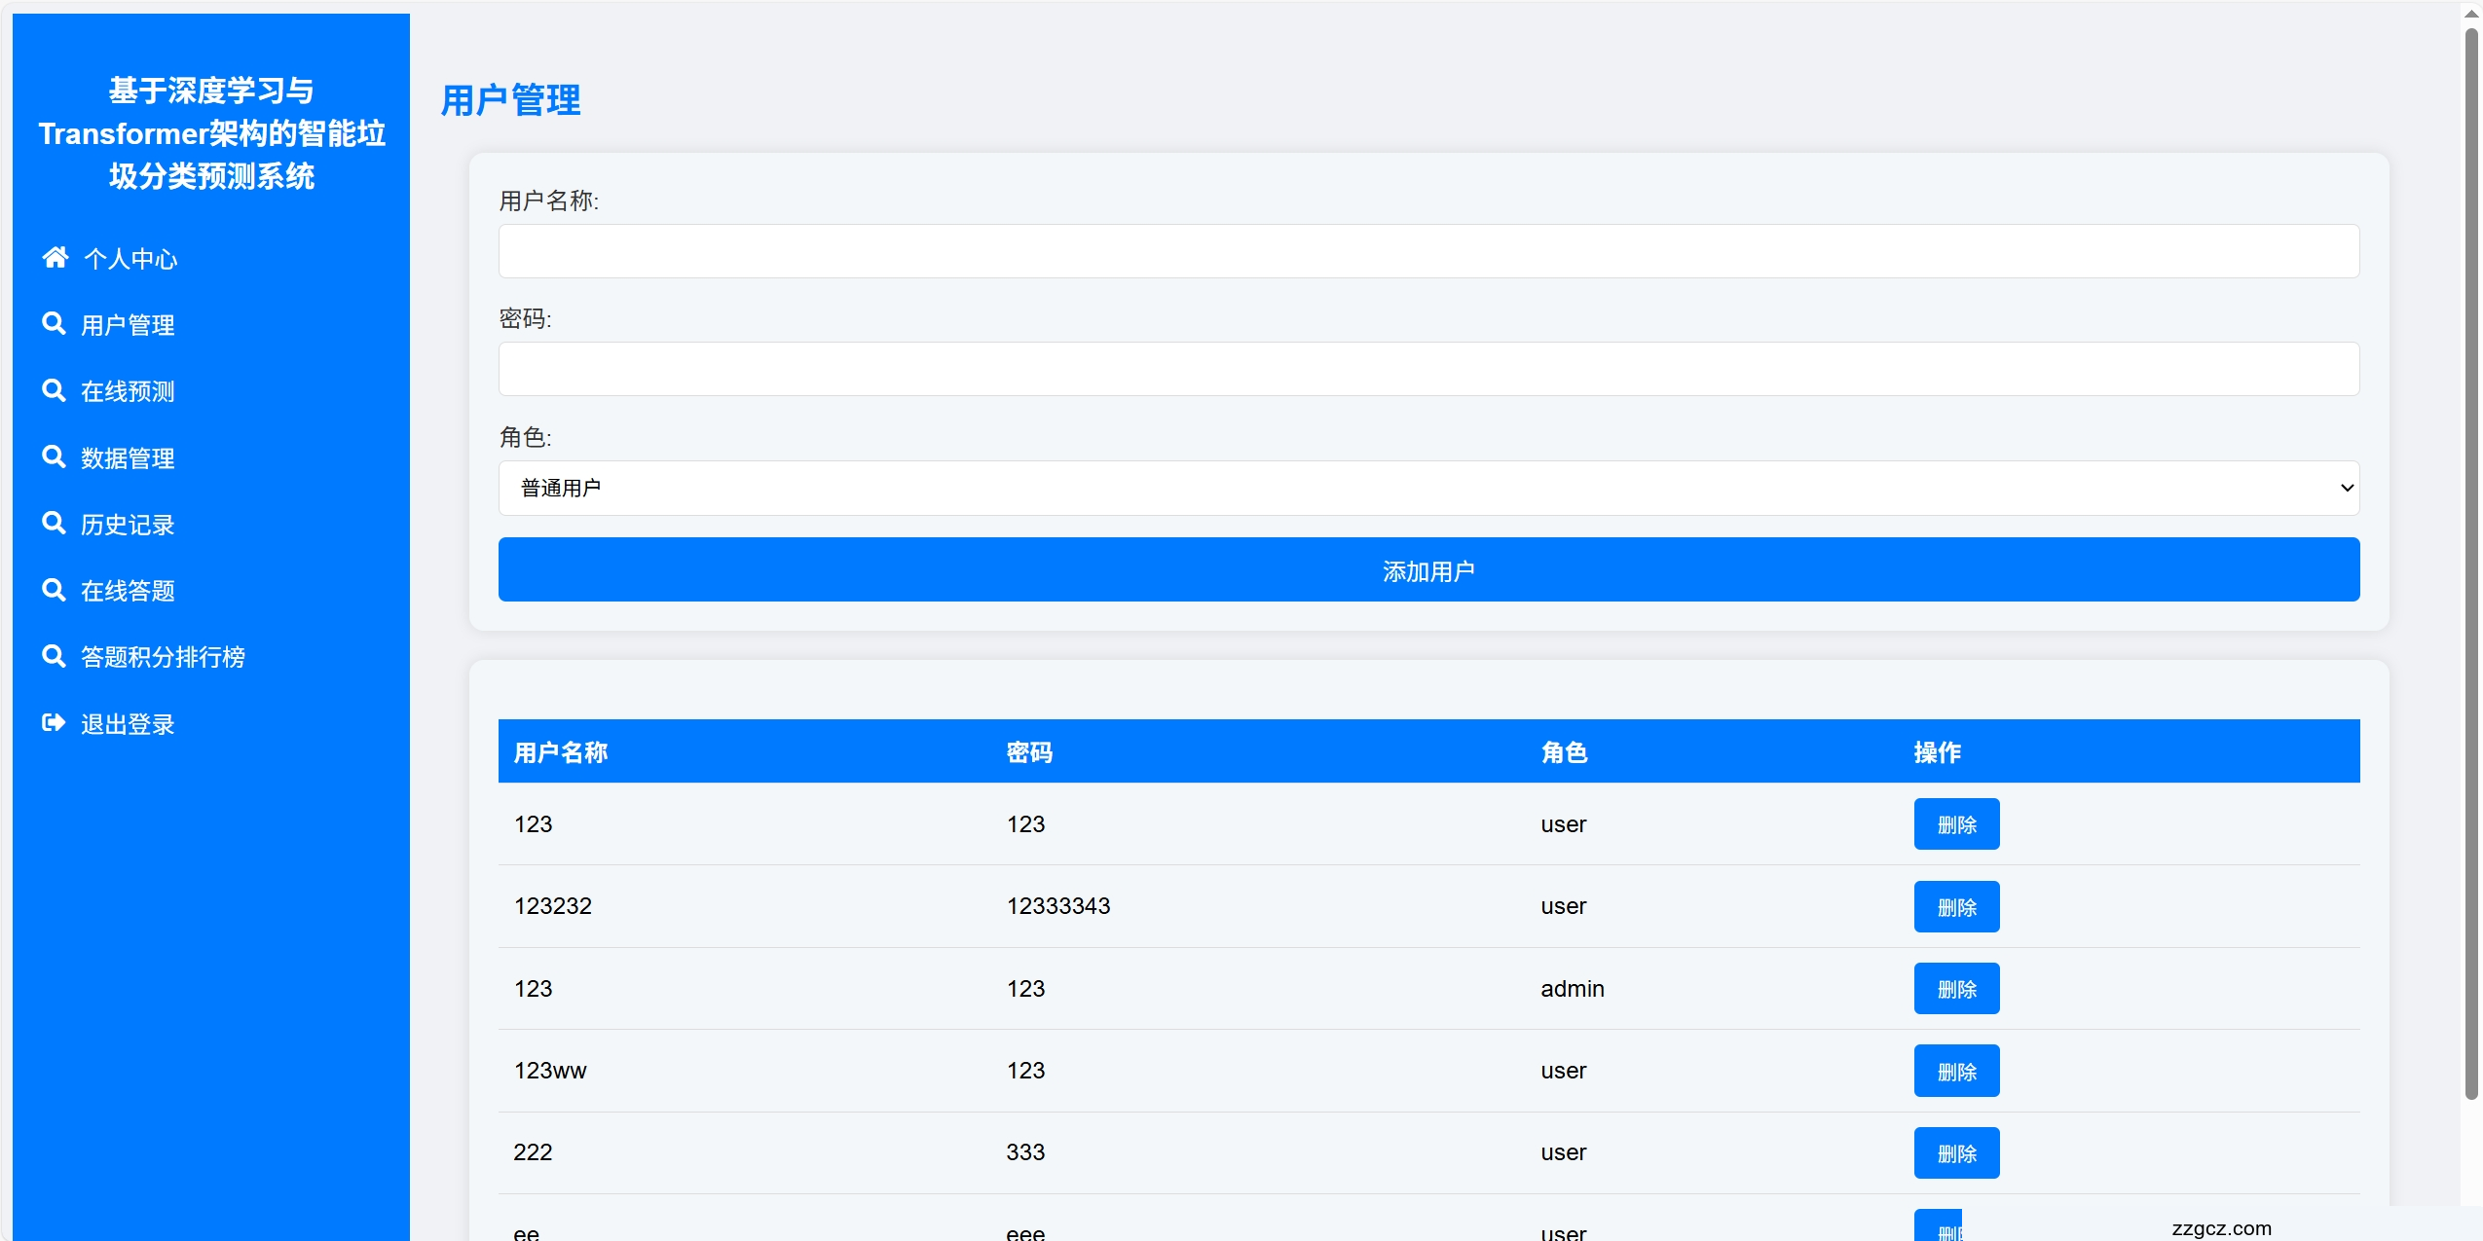Image resolution: width=2483 pixels, height=1241 pixels.
Task: Delete user 123232 with its 删除 button
Action: point(1955,907)
